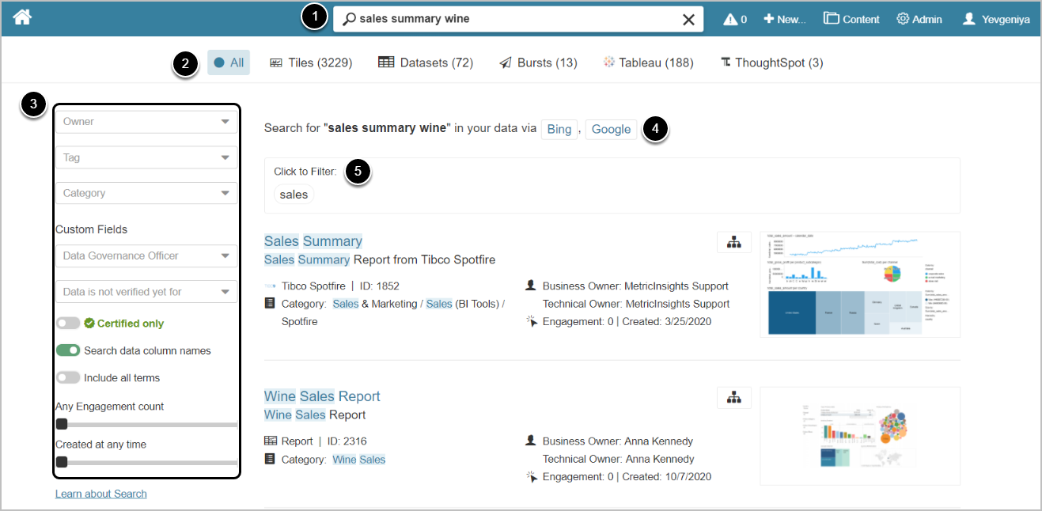The image size is (1042, 511).
Task: Disable Search data column names toggle
Action: pyautogui.click(x=68, y=350)
